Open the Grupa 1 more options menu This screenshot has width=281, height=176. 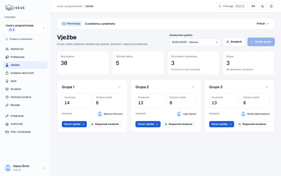[x=119, y=87]
